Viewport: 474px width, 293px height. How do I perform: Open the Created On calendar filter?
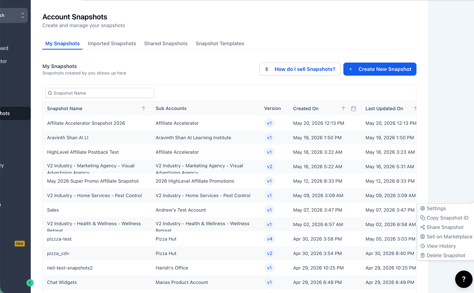(354, 109)
